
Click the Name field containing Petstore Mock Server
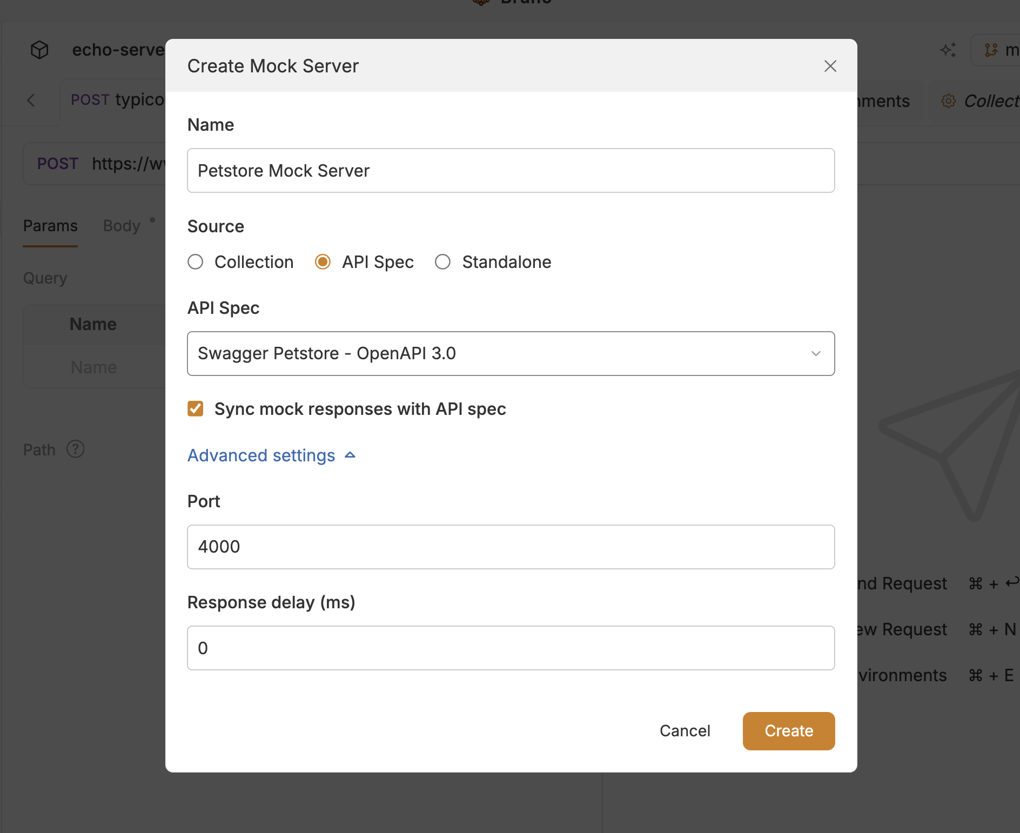click(511, 171)
